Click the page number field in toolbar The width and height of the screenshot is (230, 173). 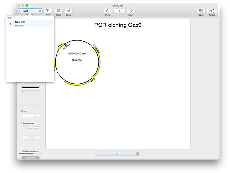pos(119,11)
